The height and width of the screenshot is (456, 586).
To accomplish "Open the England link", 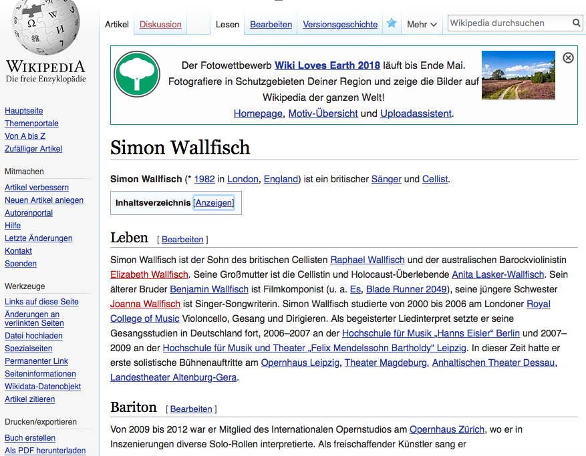I will coord(281,180).
